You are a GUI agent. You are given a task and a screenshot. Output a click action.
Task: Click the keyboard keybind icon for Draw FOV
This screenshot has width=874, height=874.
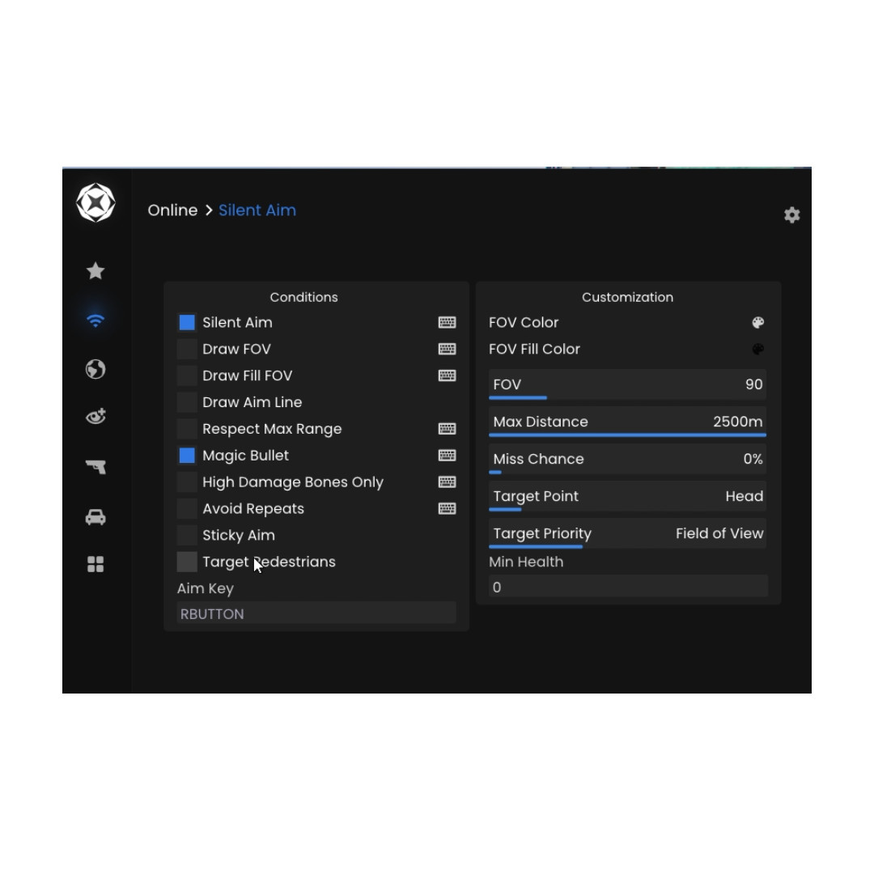[447, 349]
